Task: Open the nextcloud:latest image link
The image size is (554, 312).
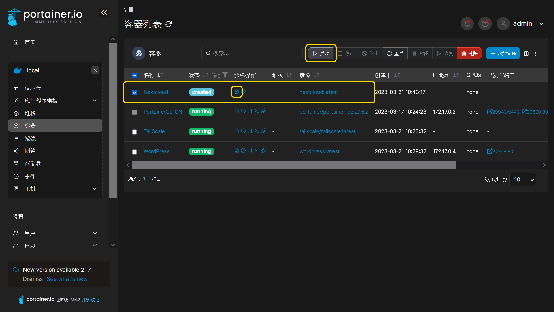Action: (x=319, y=92)
